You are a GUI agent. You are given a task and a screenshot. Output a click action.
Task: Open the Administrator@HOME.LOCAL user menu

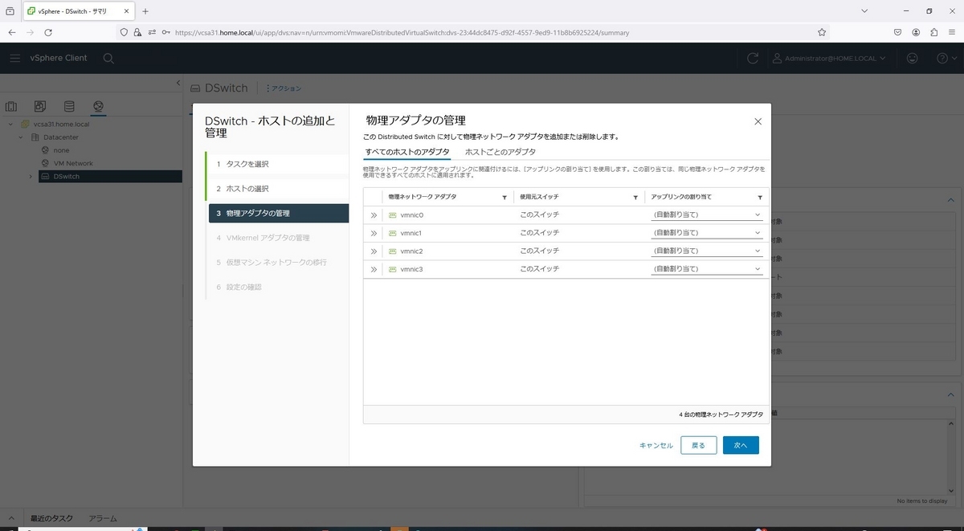(x=829, y=58)
